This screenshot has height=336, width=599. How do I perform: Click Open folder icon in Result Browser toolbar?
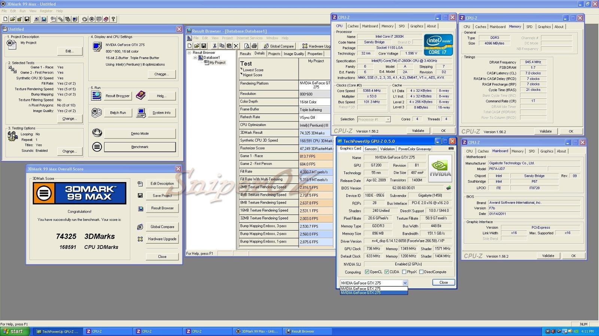[x=197, y=46]
